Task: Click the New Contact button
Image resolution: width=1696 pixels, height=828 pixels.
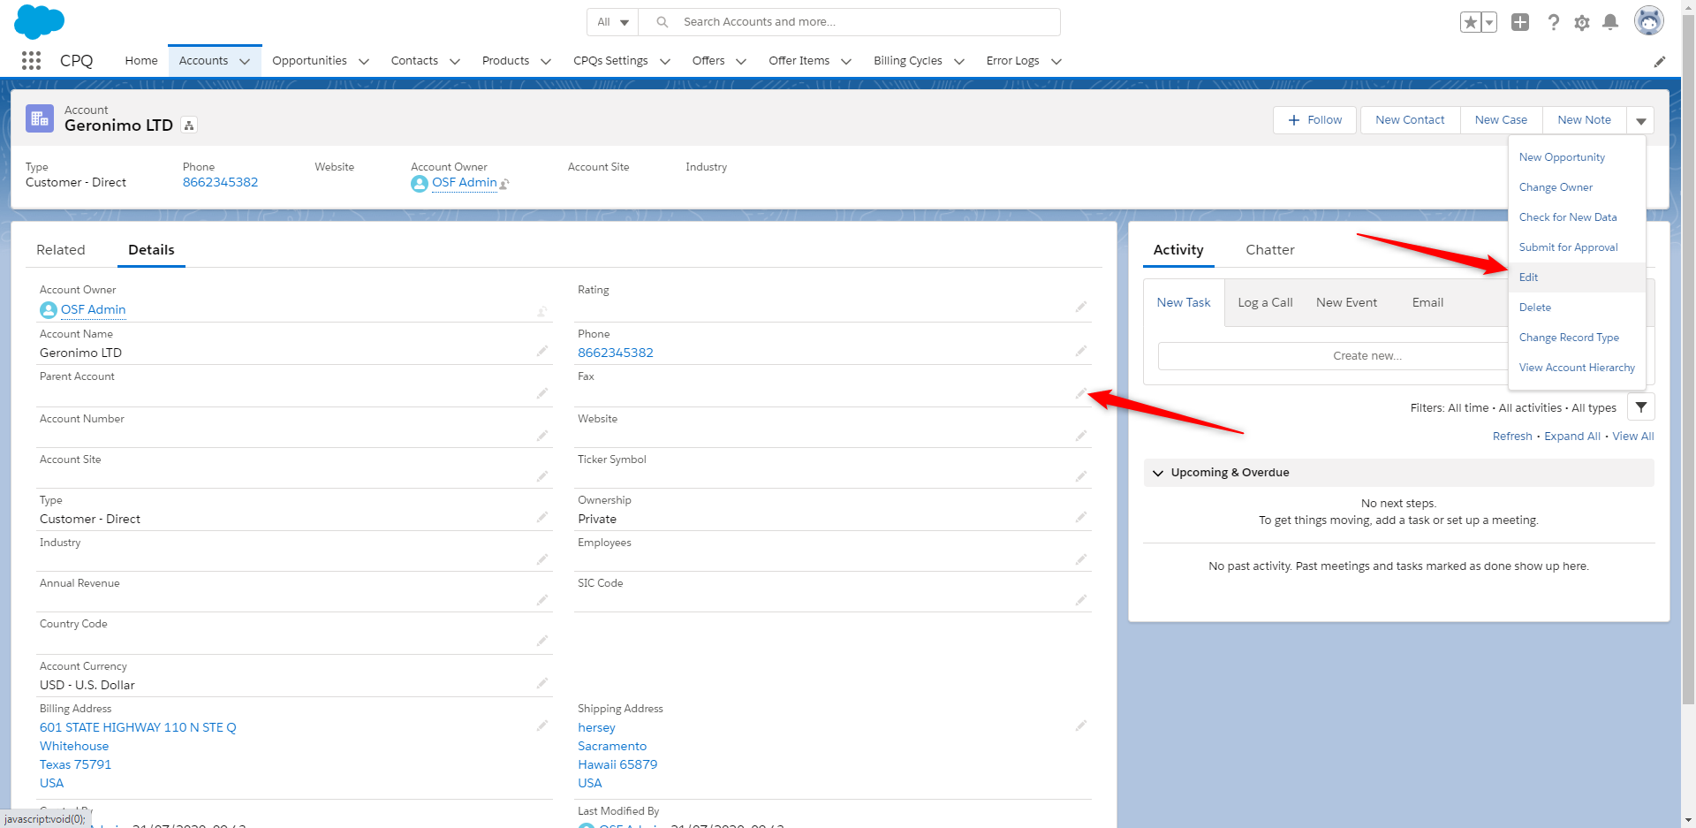Action: click(1410, 120)
